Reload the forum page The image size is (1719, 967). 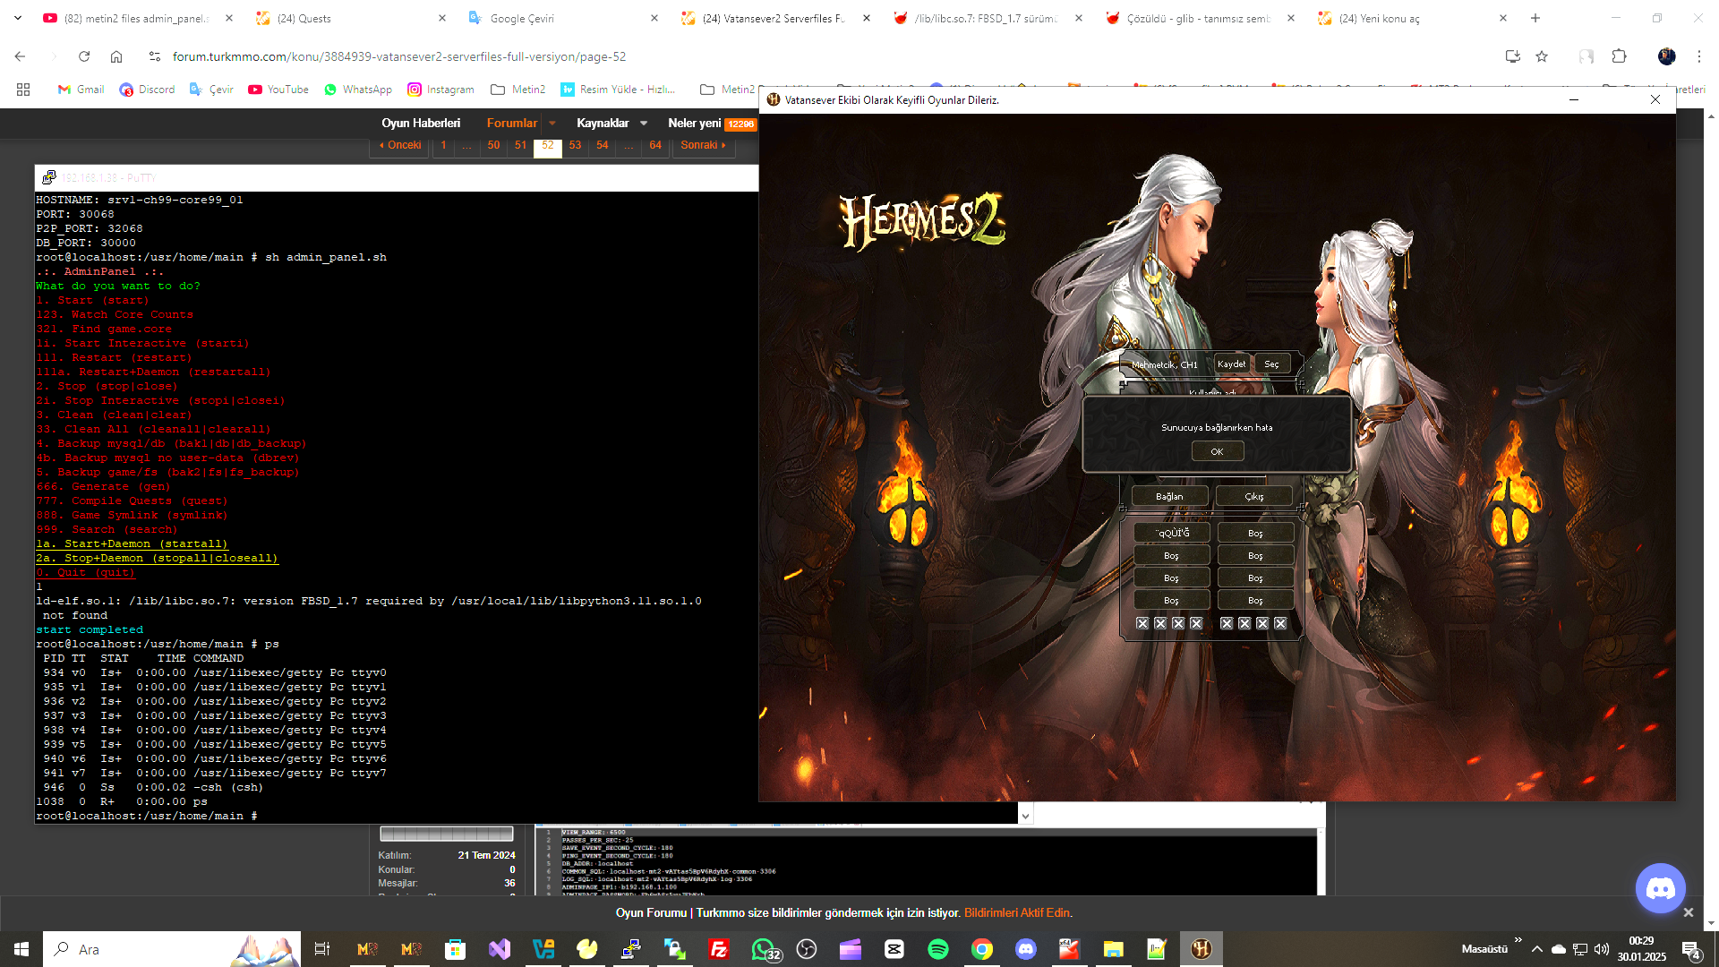coord(84,56)
